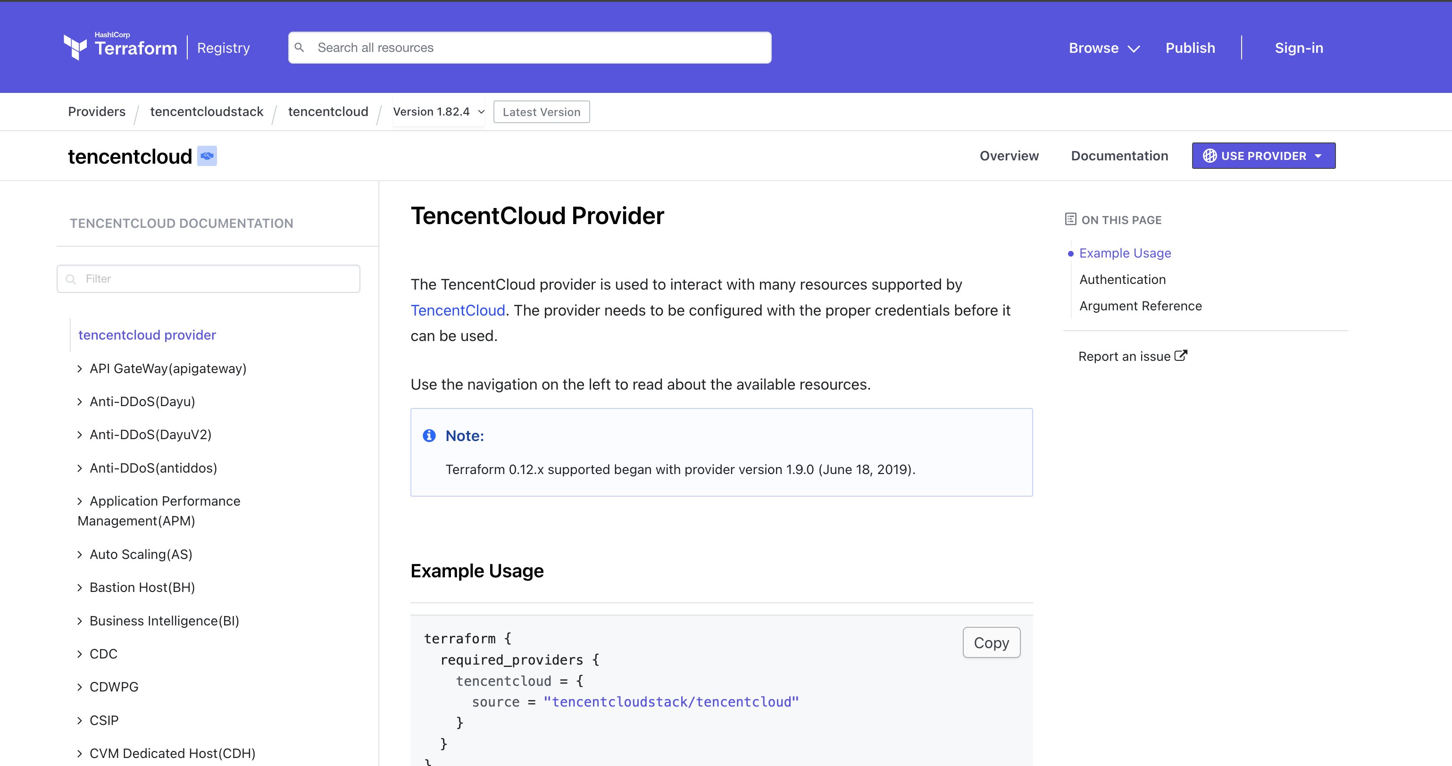Jump to Example Usage section
1452x766 pixels.
1125,253
